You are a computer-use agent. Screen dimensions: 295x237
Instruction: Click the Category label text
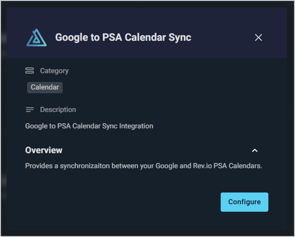(54, 71)
